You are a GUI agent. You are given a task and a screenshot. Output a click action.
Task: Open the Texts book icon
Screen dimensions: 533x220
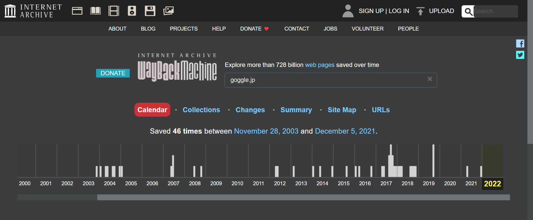tap(95, 11)
